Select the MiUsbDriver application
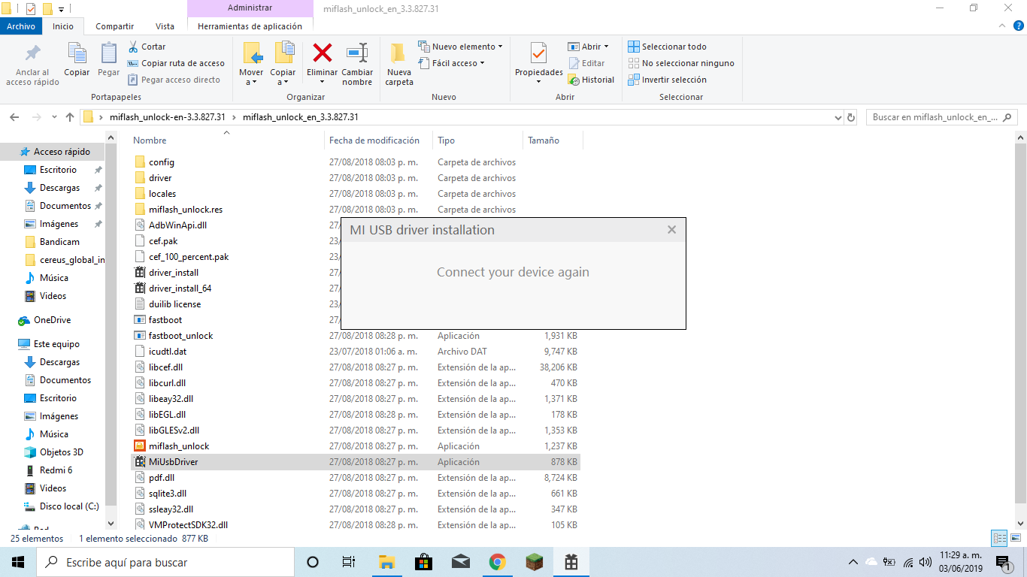 pos(355,462)
